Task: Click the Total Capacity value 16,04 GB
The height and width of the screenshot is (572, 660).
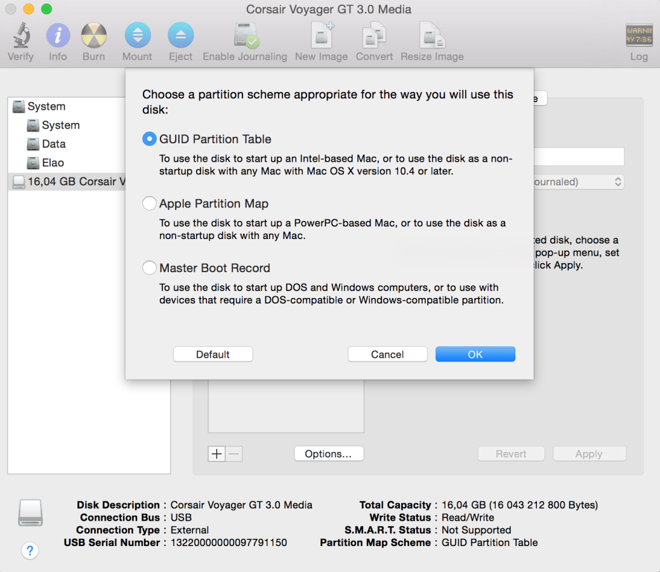Action: [x=519, y=505]
